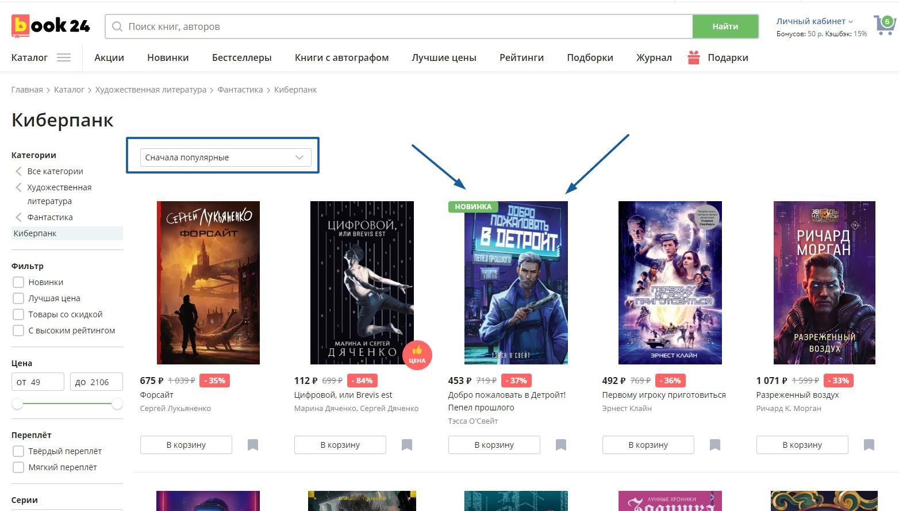This screenshot has height=511, width=899.
Task: Open the Каталог breadcrumb link
Action: [69, 90]
